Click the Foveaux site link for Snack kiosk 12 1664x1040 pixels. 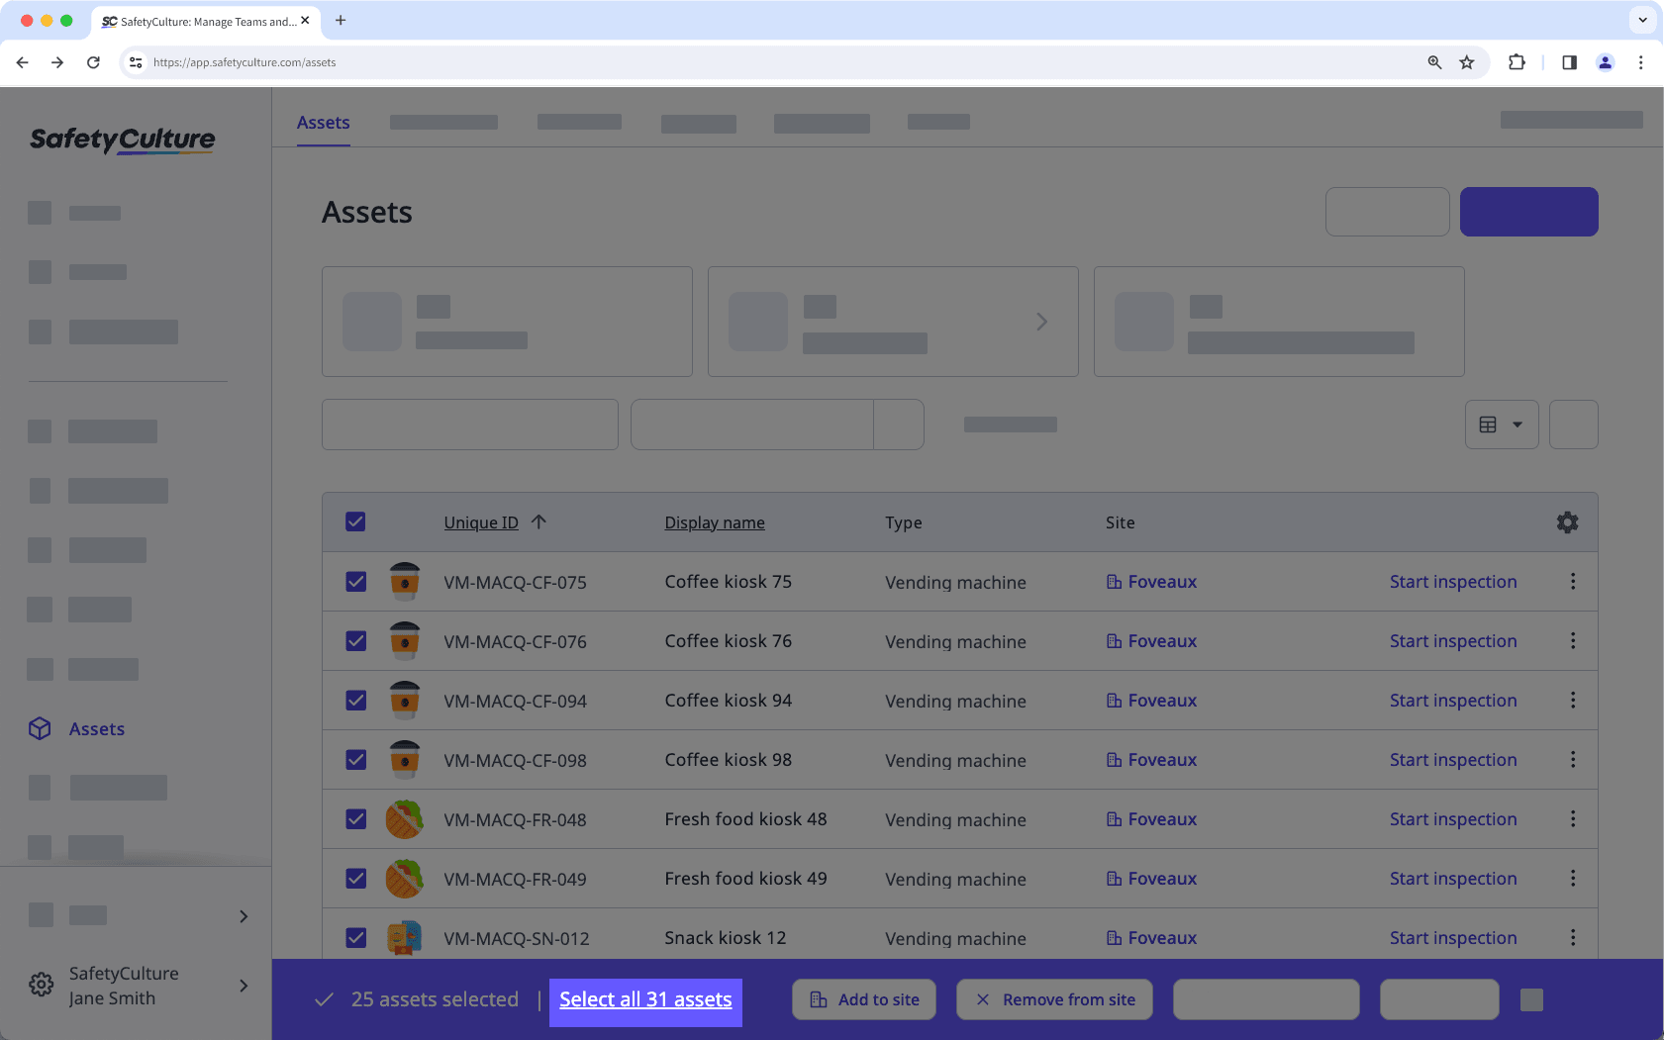pyautogui.click(x=1161, y=937)
